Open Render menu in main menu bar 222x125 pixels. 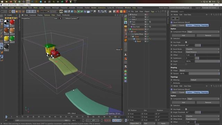pyautogui.click(x=94, y=8)
